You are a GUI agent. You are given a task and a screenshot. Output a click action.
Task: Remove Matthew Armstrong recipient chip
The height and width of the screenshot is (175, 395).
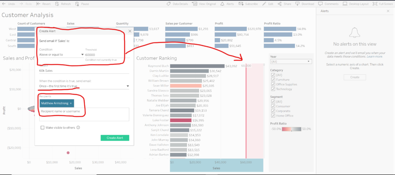coord(71,103)
